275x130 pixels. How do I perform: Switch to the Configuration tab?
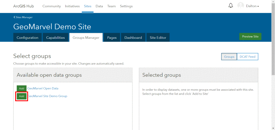[27, 38]
